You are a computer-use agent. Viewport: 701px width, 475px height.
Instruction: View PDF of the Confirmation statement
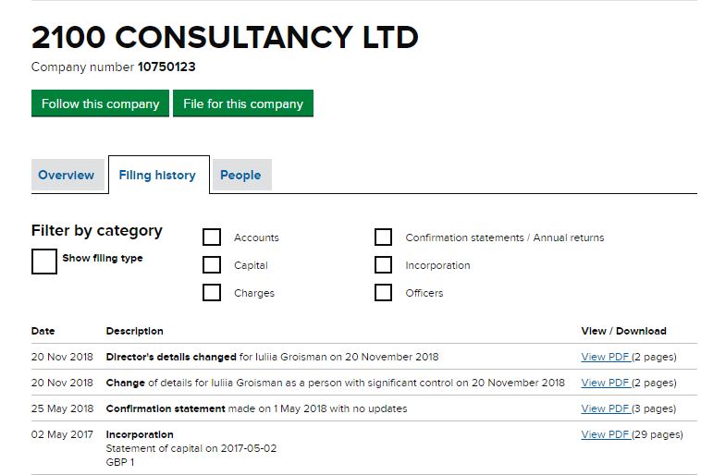[x=605, y=408]
